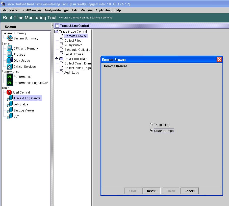Select the Collect Crash Dump label

coord(78,63)
